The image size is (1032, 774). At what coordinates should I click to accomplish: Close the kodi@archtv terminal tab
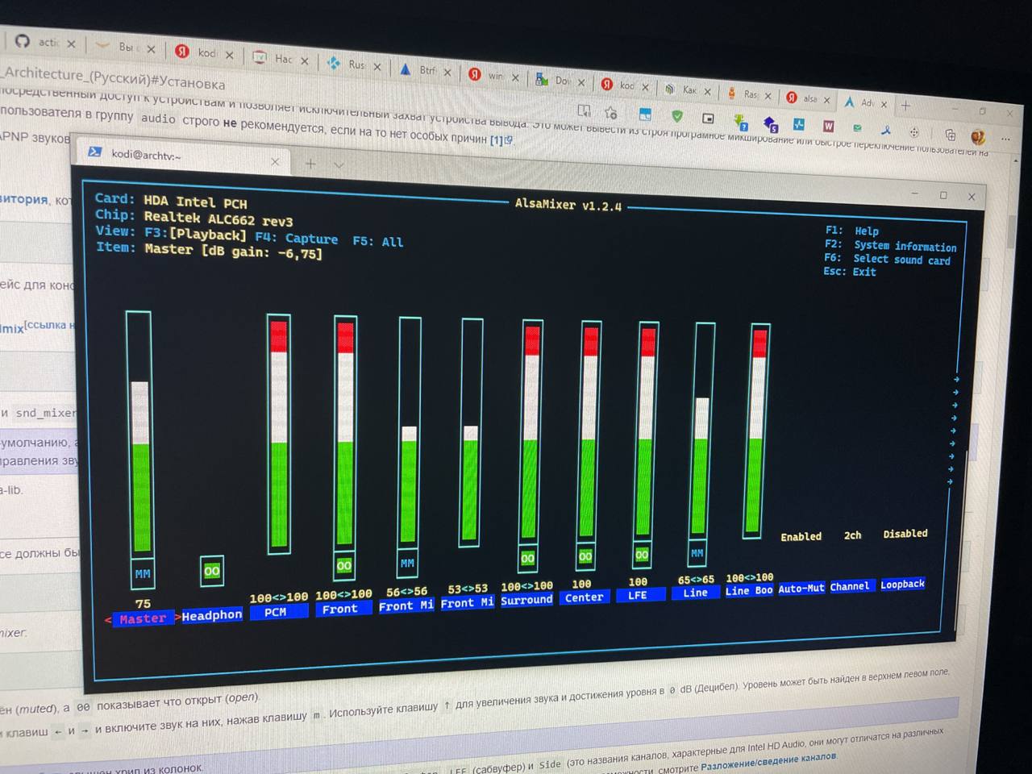[x=275, y=162]
